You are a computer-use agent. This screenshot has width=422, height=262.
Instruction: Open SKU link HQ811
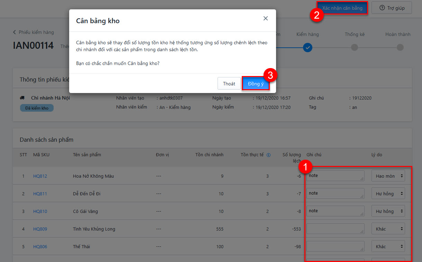[x=40, y=194]
